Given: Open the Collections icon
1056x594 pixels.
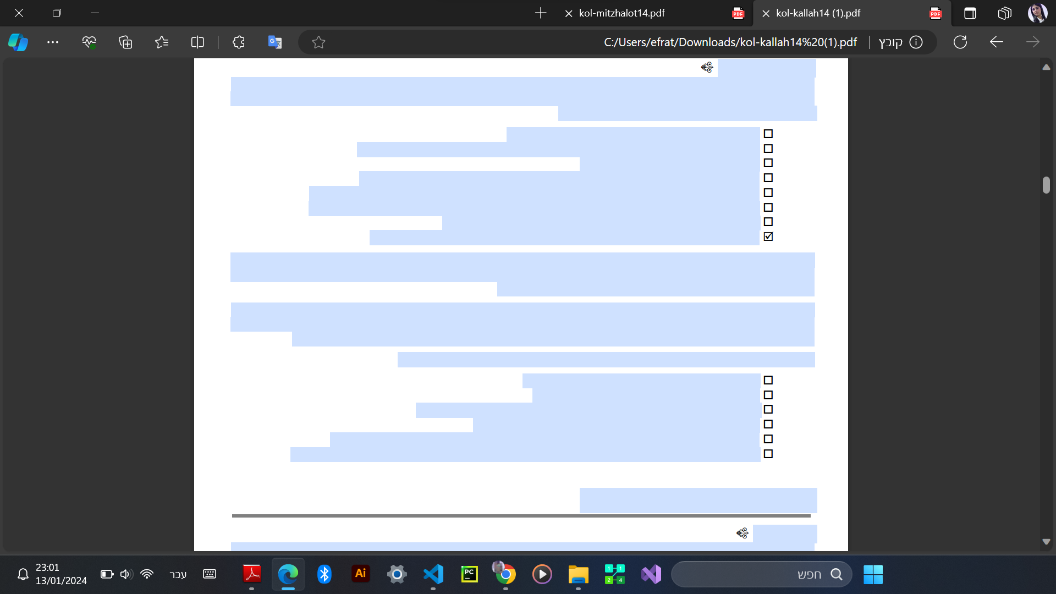Looking at the screenshot, I should pos(125,42).
